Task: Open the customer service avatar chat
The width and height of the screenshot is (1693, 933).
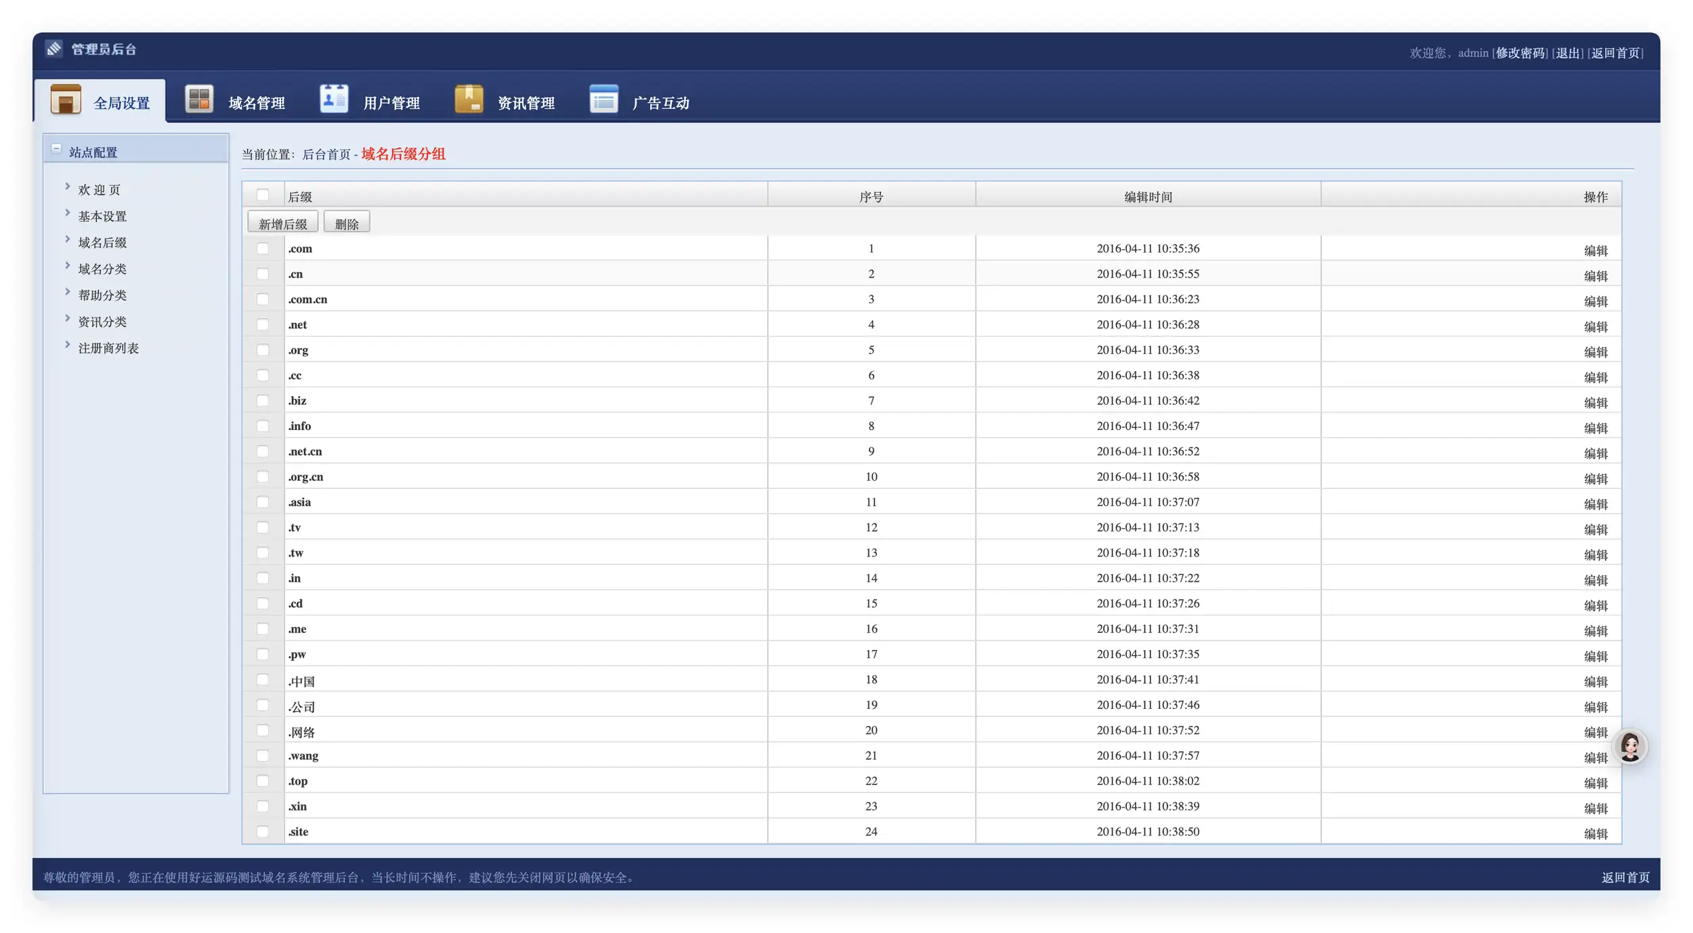Action: point(1629,747)
